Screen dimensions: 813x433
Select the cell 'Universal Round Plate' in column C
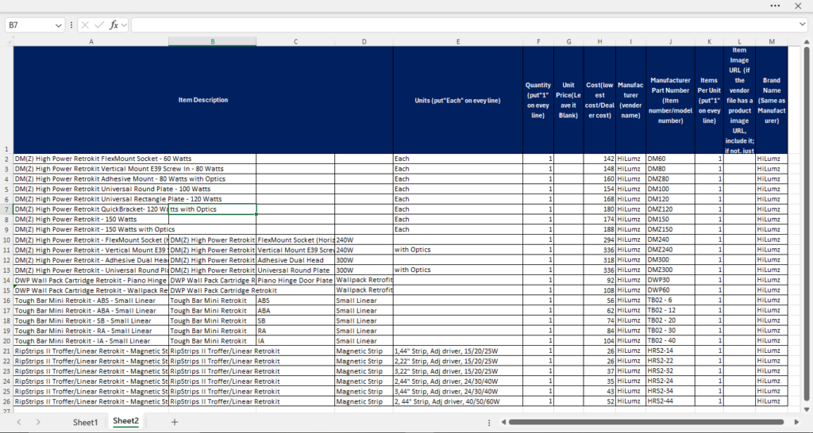pos(295,270)
